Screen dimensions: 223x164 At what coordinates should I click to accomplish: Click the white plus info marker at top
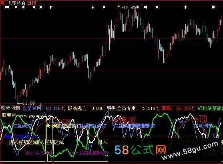[x=93, y=7]
